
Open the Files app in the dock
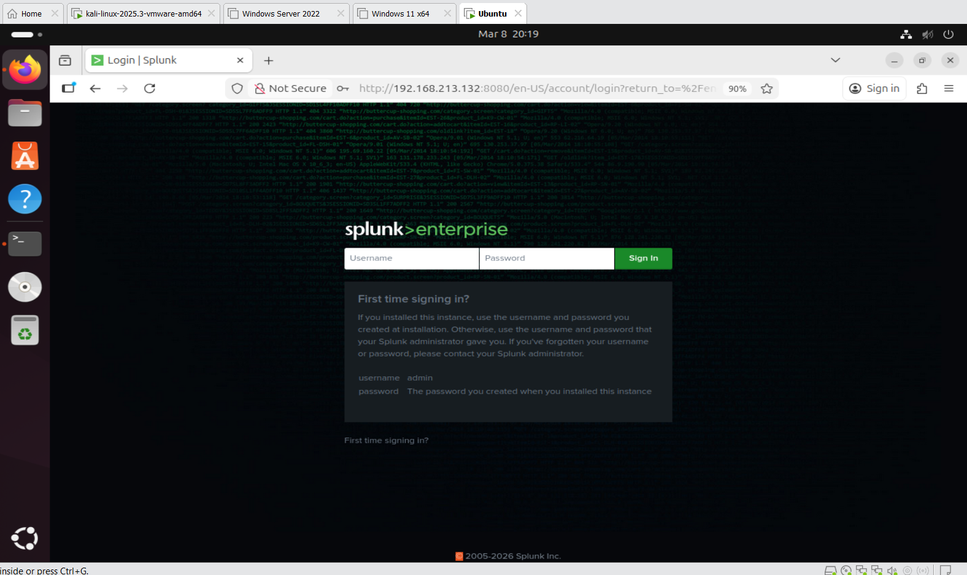click(25, 113)
